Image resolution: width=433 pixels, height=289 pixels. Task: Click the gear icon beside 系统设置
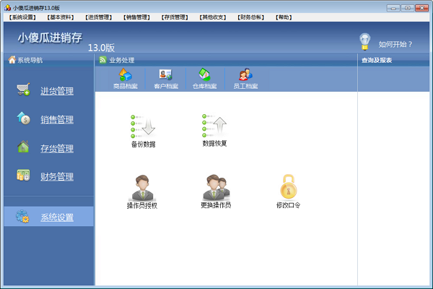[x=22, y=216]
